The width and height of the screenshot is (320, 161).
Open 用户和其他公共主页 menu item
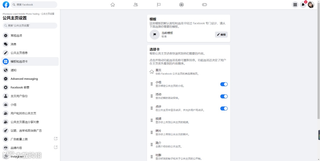[x=30, y=113]
